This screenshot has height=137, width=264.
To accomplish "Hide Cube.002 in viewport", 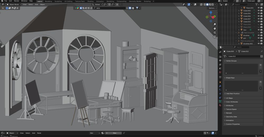I will 259,11.
